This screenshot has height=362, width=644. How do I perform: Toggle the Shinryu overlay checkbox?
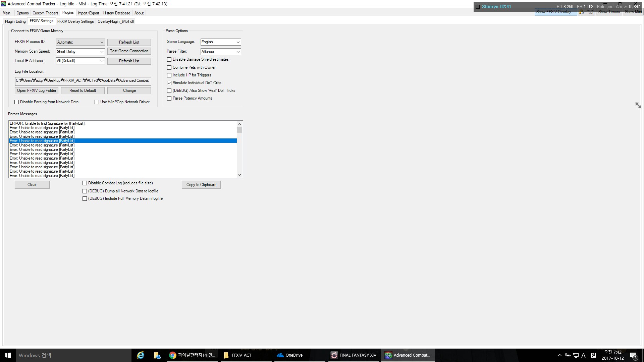coord(478,7)
